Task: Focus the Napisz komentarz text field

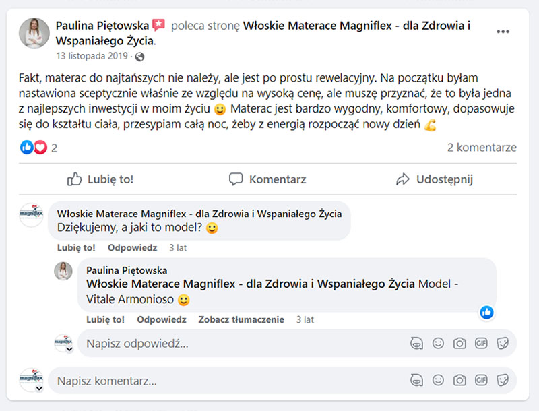Action: click(x=229, y=381)
